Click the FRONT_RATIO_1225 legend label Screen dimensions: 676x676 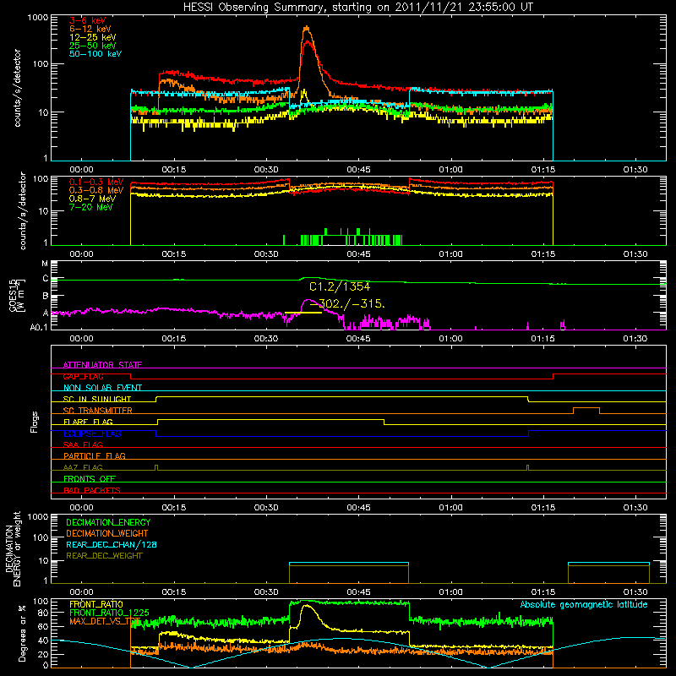tap(110, 613)
